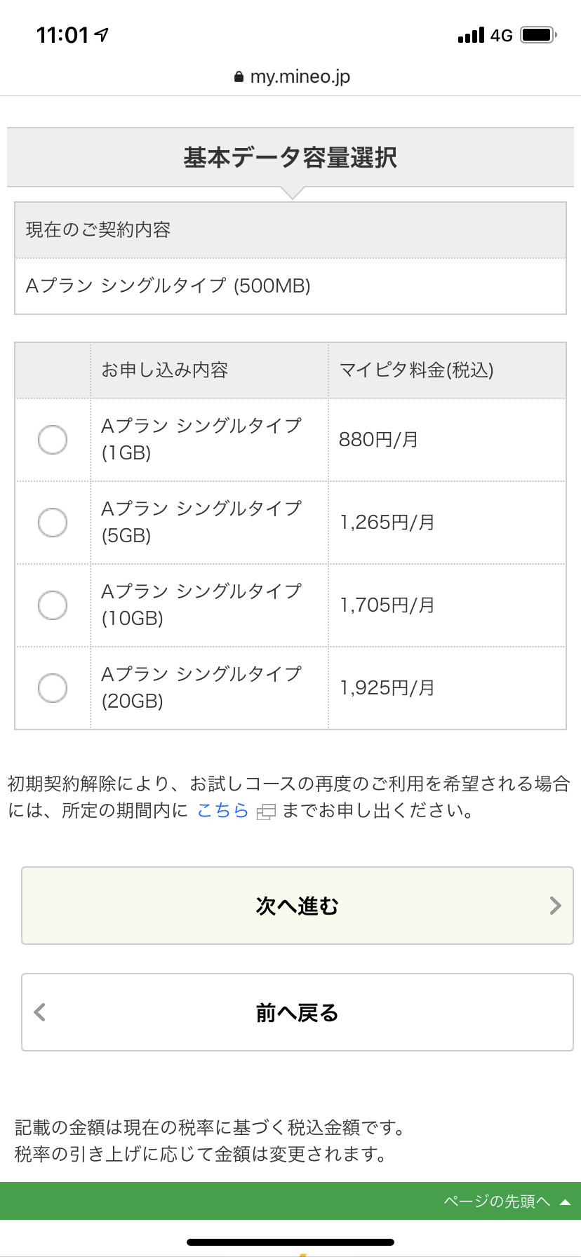Viewport: 581px width, 1257px height.
Task: Tap right chevron on 次へ進む button
Action: (555, 906)
